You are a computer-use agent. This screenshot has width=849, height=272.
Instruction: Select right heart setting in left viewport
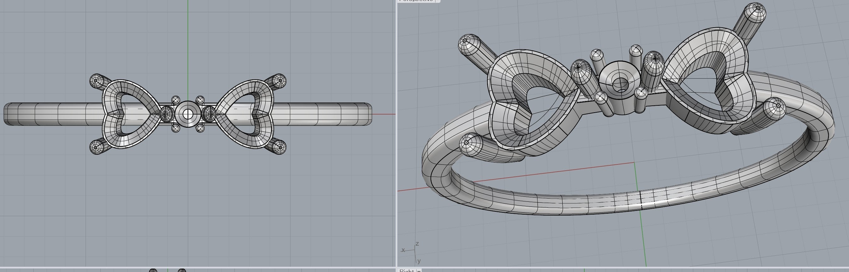(x=245, y=114)
